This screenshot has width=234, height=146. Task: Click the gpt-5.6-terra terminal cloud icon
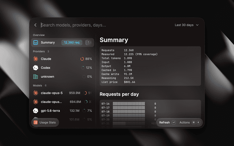click(35, 111)
